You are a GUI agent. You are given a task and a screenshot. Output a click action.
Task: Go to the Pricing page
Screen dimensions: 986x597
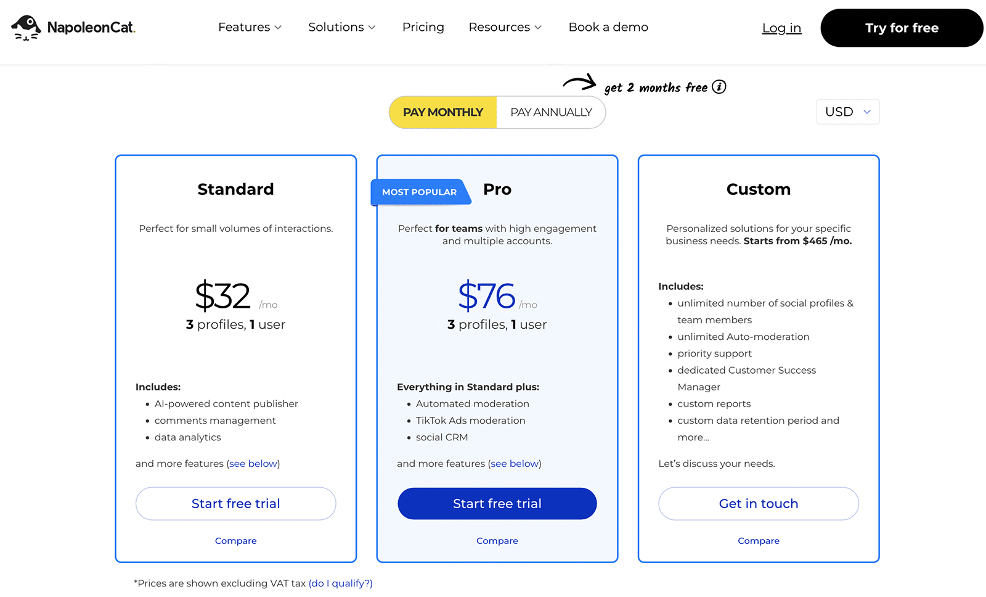tap(423, 27)
